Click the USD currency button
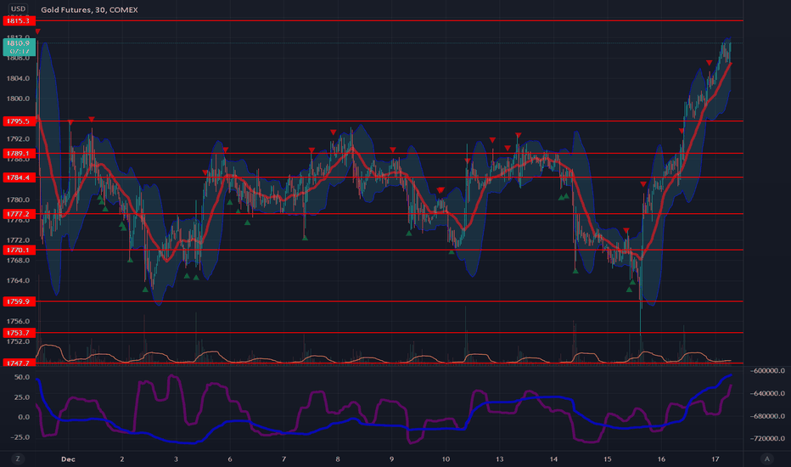 [18, 8]
